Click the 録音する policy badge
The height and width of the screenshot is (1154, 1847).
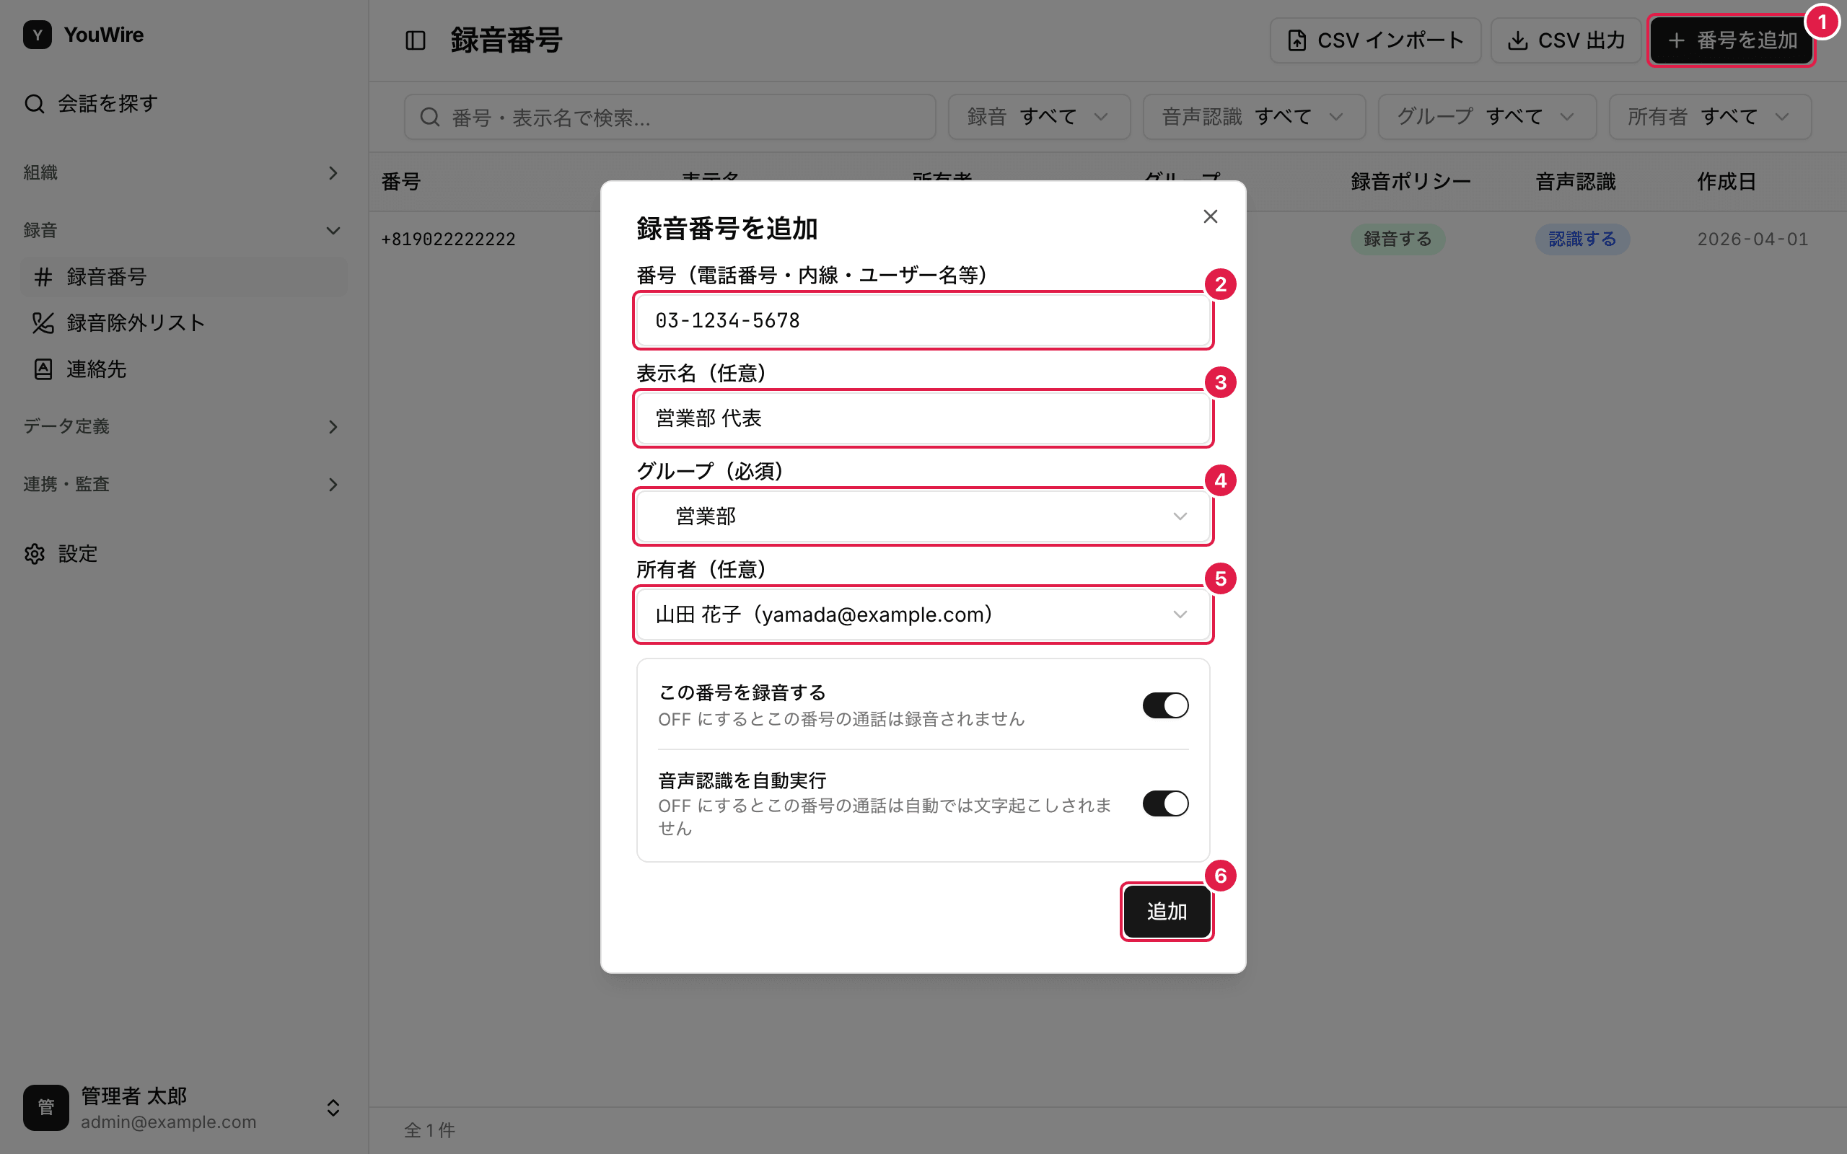pos(1398,239)
